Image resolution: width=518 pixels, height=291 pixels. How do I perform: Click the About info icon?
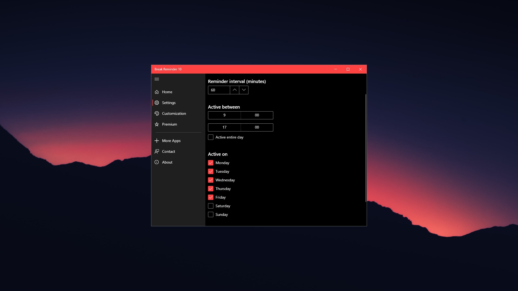coord(157,162)
